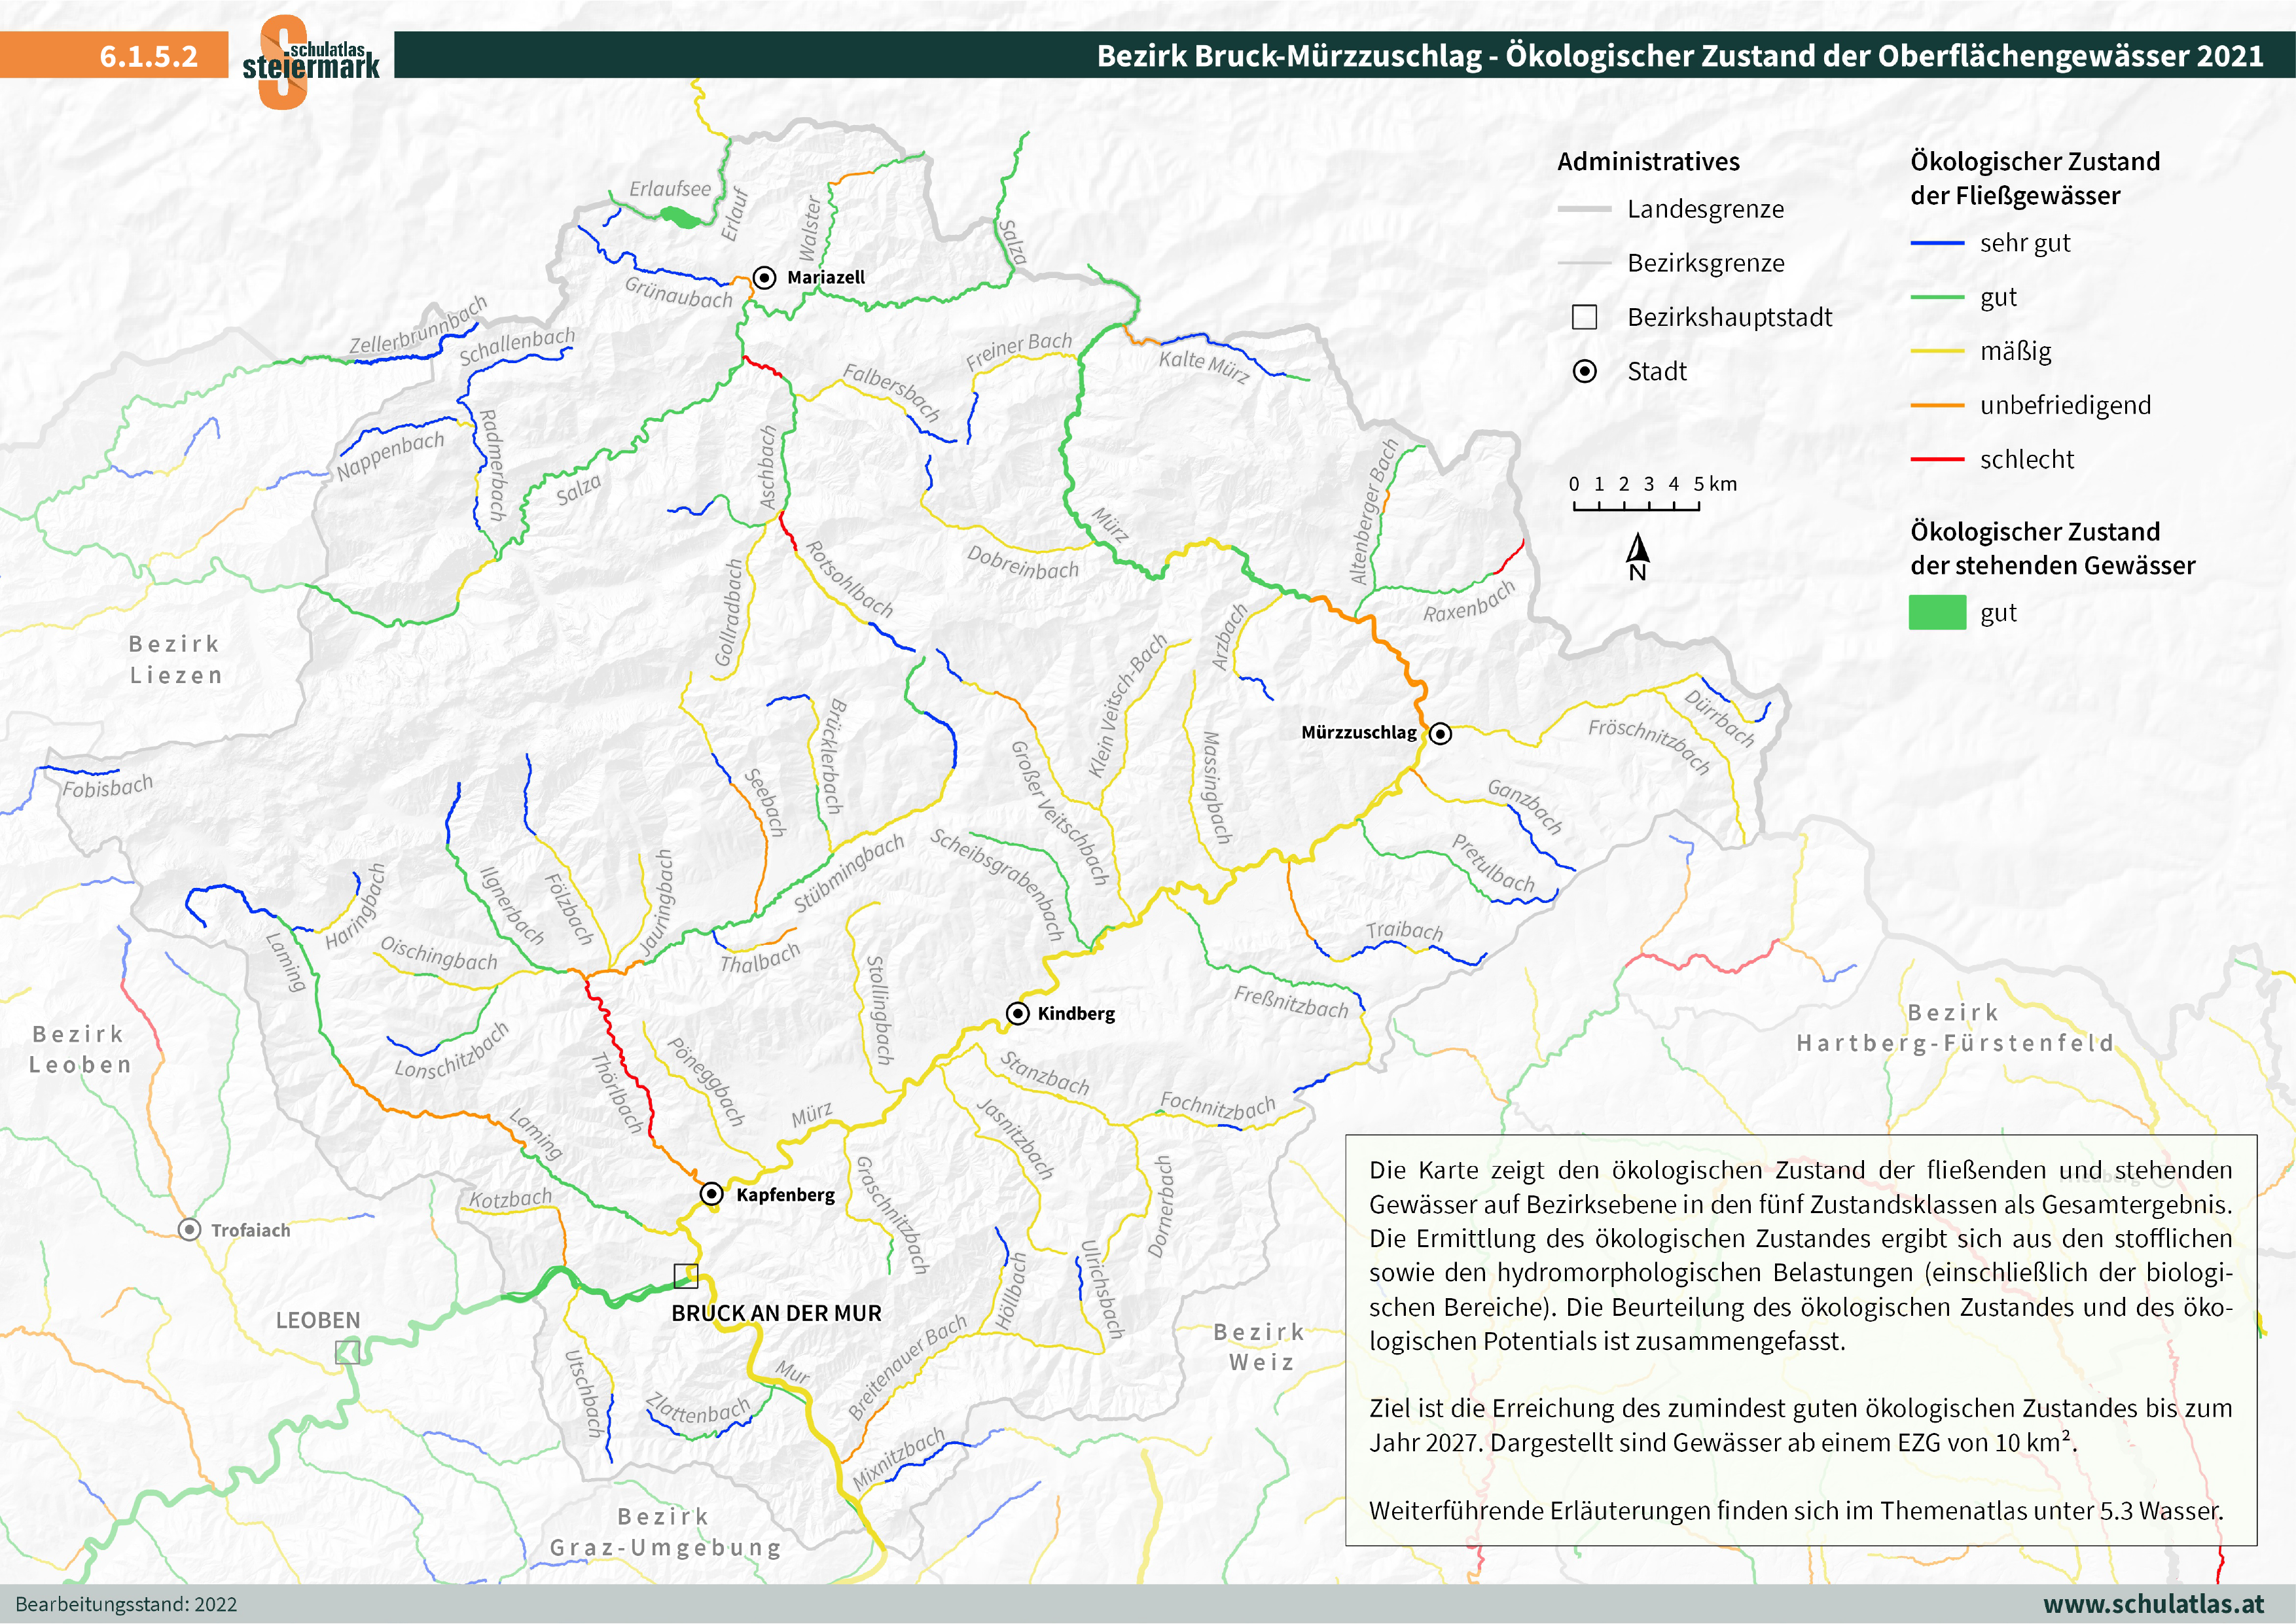Image resolution: width=2296 pixels, height=1624 pixels.
Task: Click the Bearbeitungsstand 2022 footer text
Action: [126, 1605]
